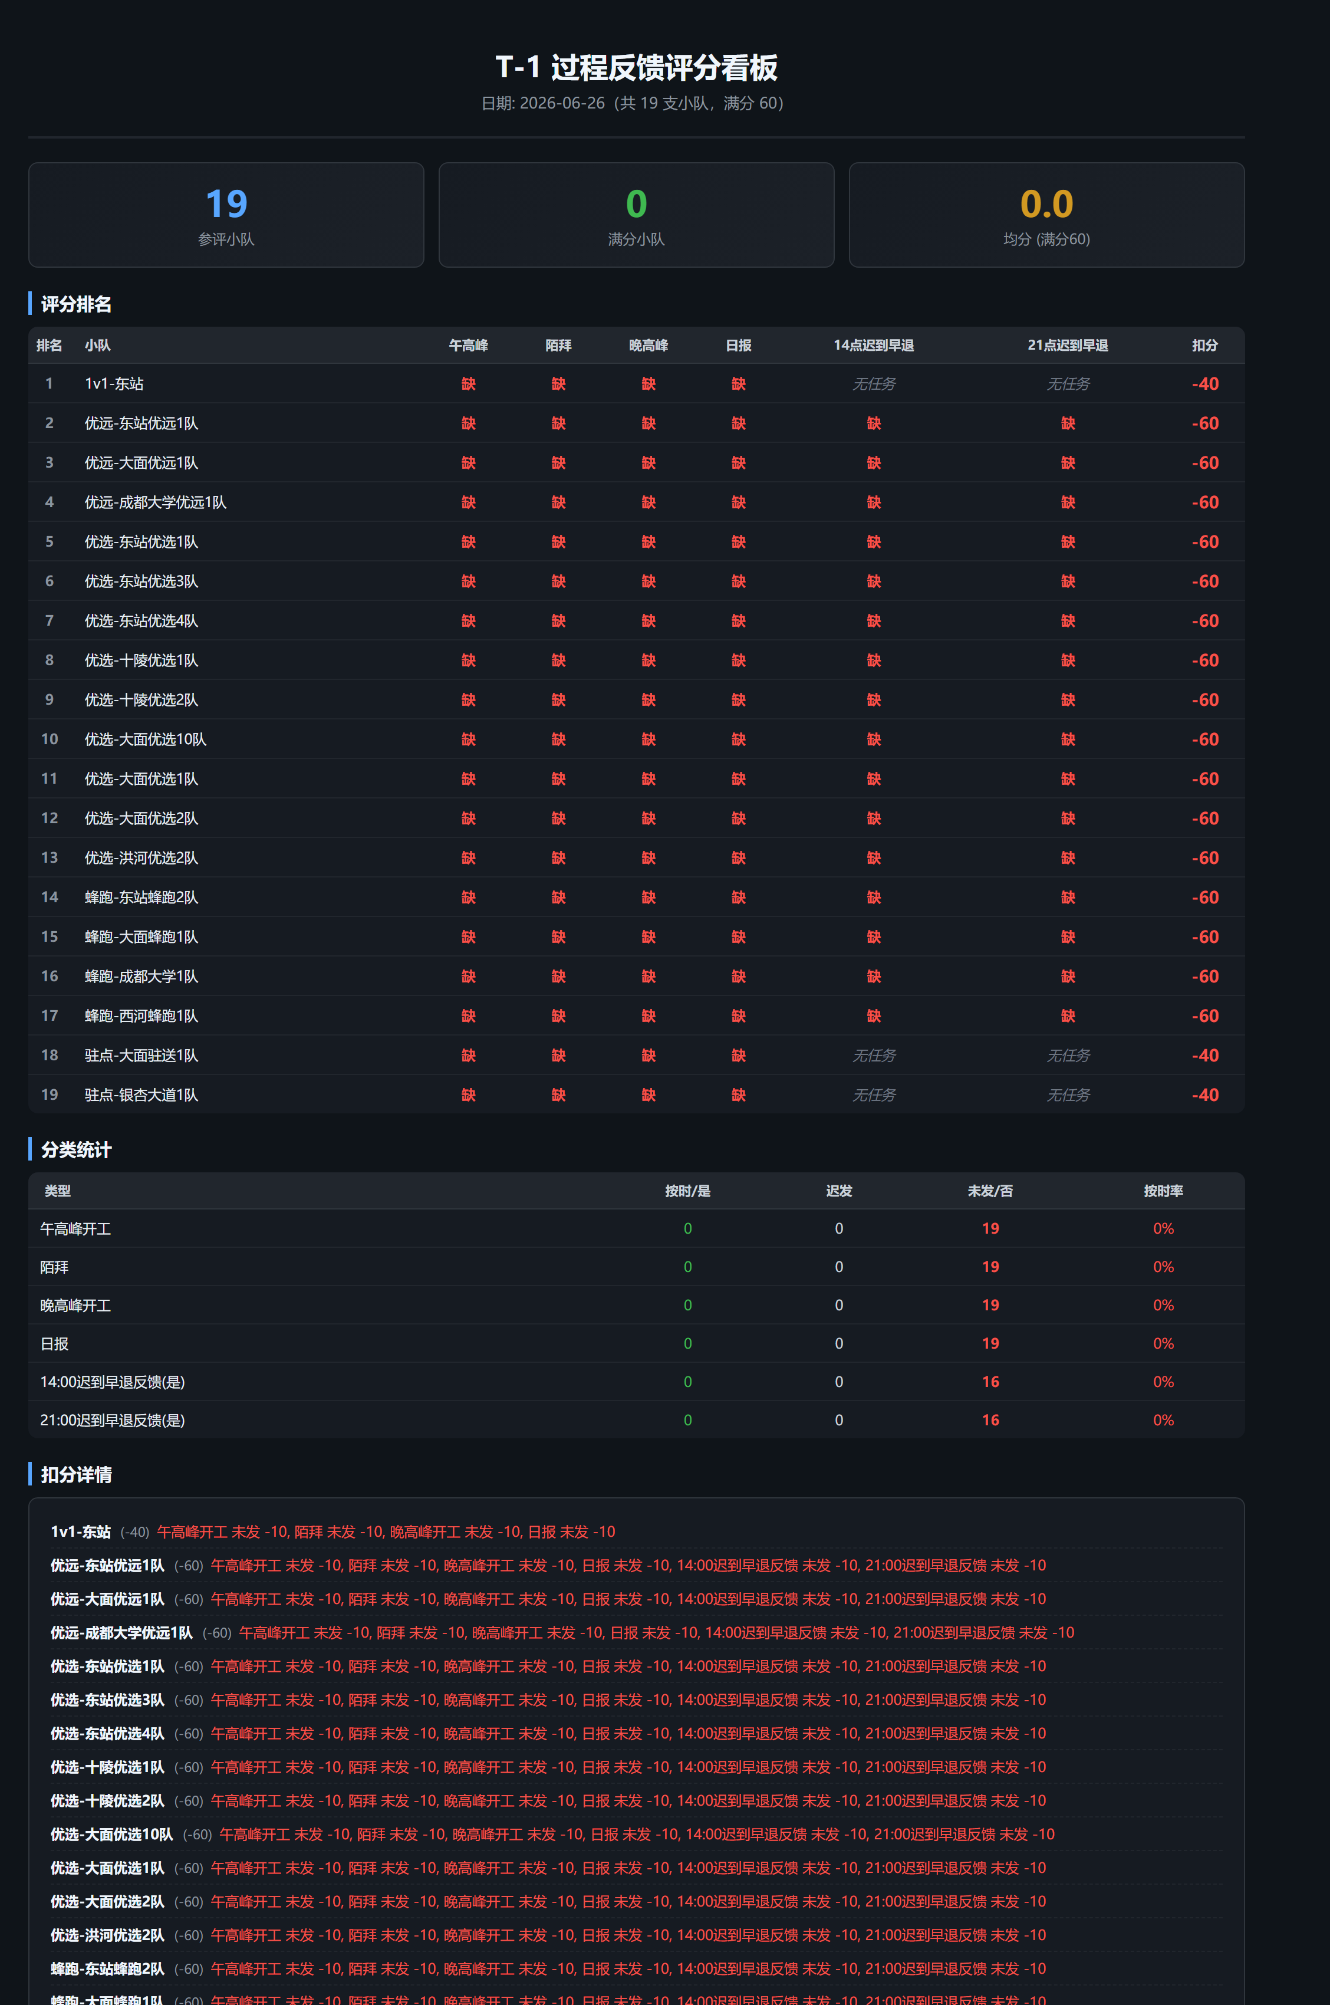Click the 参评小队 count card showing 19
The image size is (1330, 2005).
226,215
